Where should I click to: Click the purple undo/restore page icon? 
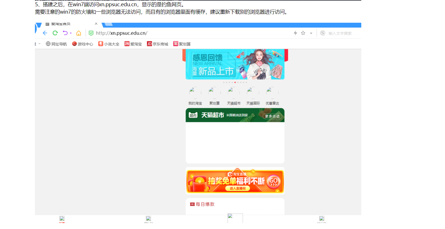[65, 33]
